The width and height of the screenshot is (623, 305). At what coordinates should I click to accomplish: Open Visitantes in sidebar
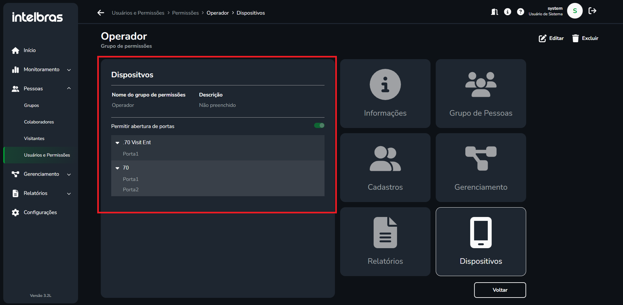34,138
